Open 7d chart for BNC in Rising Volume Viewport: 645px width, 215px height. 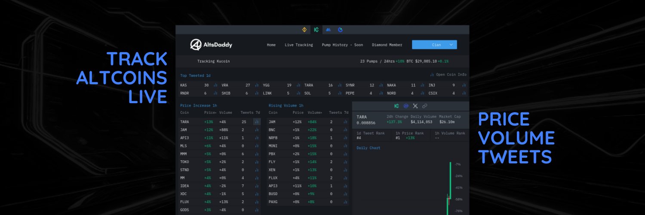(345, 130)
